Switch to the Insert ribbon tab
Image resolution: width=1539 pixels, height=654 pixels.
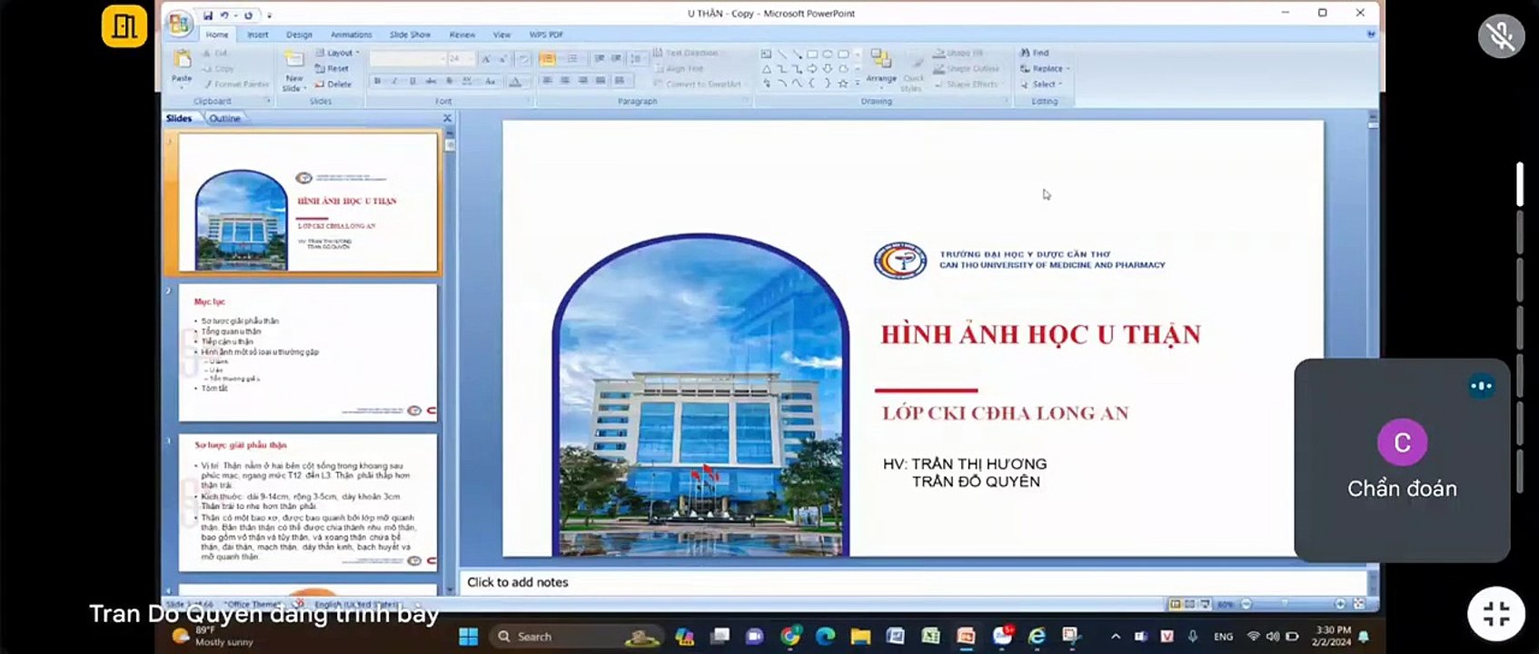point(258,35)
